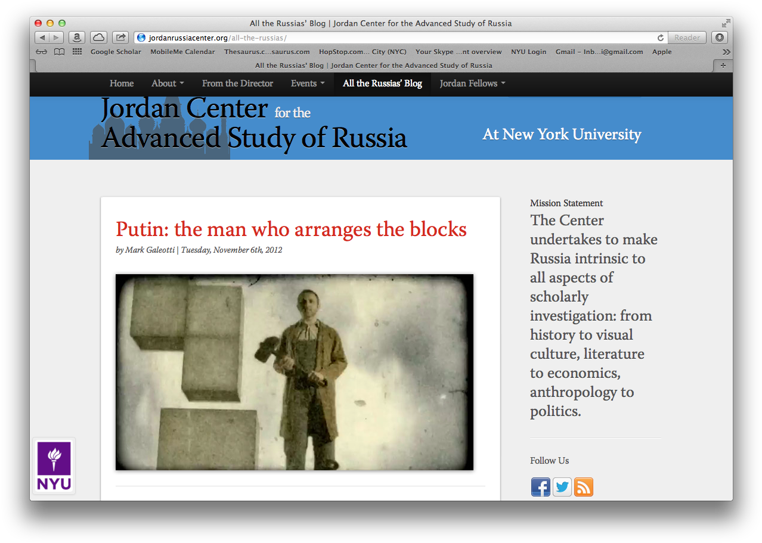Open iCloud Tabs cloud icon
762x543 pixels.
(x=98, y=38)
